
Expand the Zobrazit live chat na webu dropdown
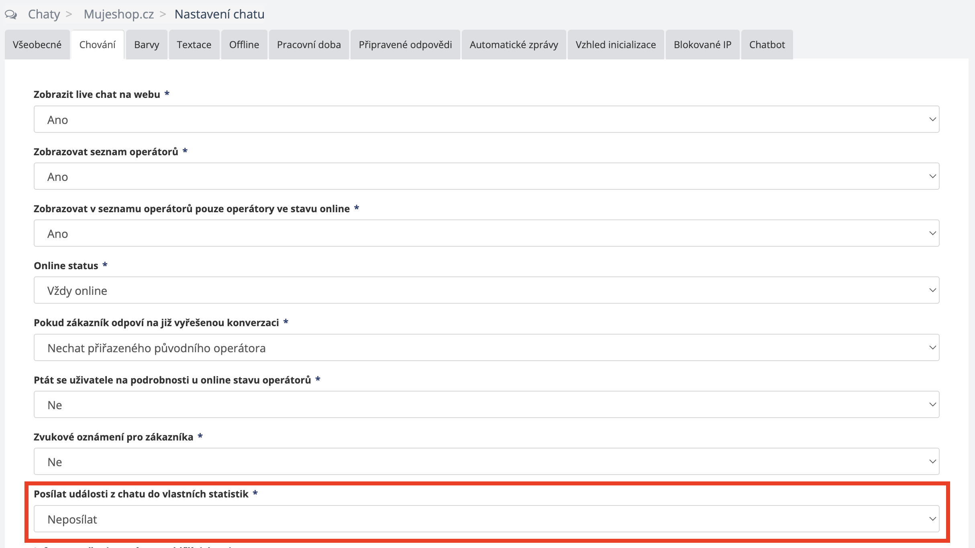coord(486,120)
